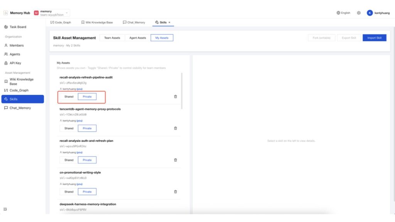Click the Import Skill button
This screenshot has width=395, height=222.
pos(374,38)
